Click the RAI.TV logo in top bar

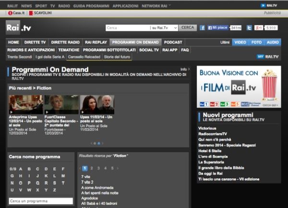pyautogui.click(x=269, y=5)
